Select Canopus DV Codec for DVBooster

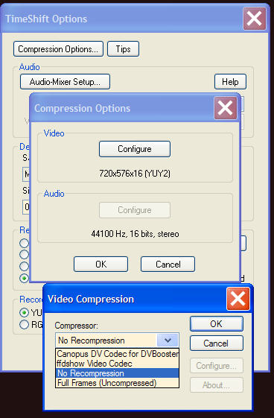coord(117,354)
